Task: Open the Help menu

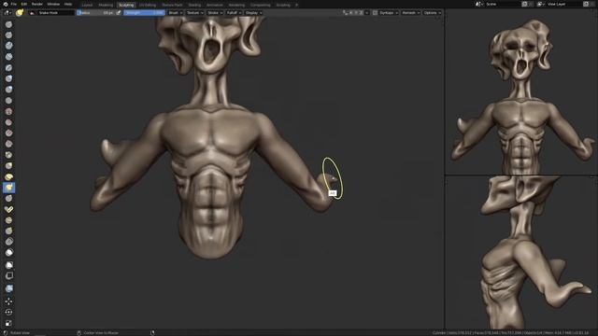Action: (68, 4)
